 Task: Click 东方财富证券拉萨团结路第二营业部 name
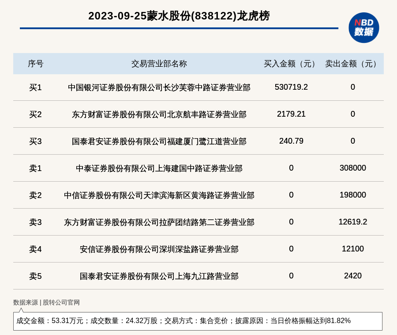pos(159,222)
